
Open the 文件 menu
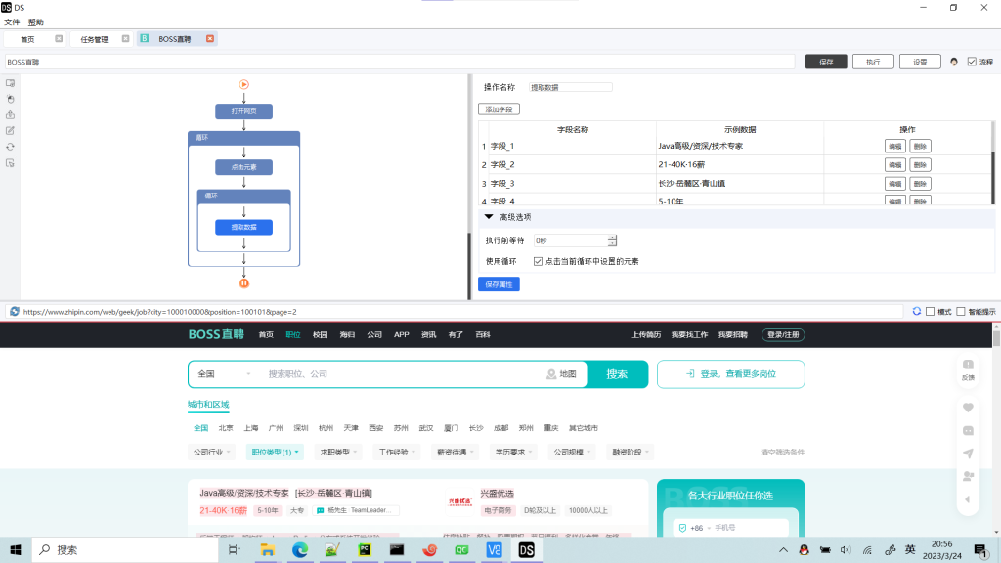pyautogui.click(x=13, y=22)
